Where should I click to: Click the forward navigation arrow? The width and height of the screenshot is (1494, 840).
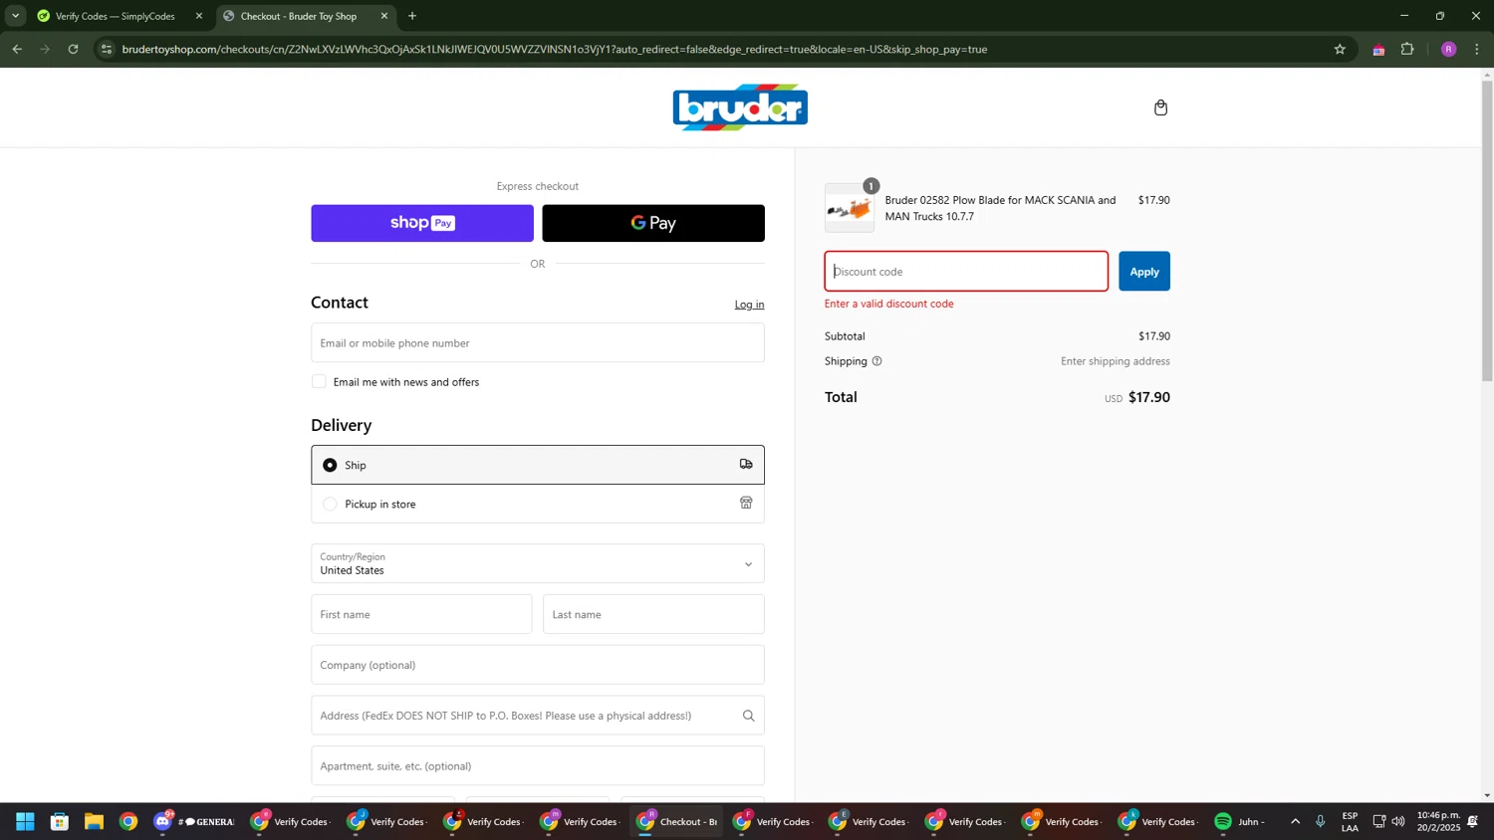tap(45, 49)
